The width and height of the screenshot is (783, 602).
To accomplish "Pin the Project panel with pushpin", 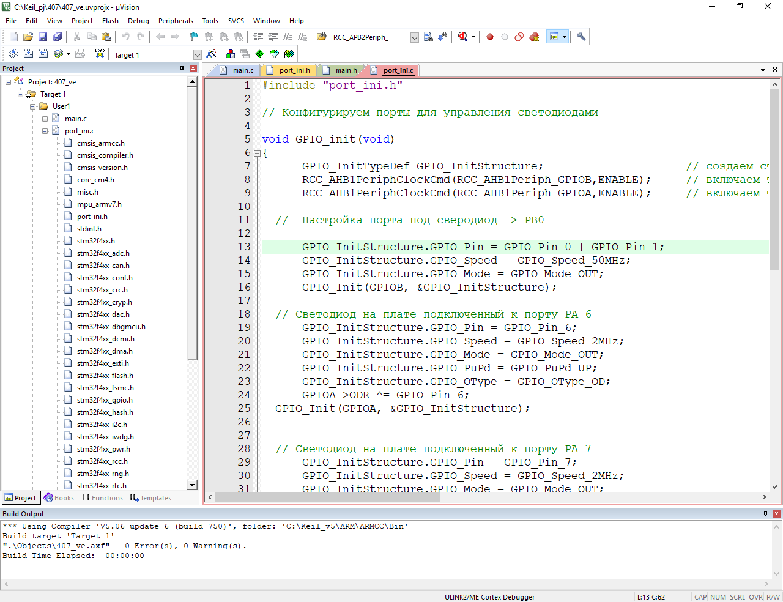I will [182, 69].
